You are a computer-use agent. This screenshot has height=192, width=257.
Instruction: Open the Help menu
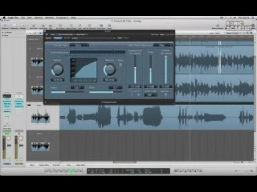coord(73,18)
